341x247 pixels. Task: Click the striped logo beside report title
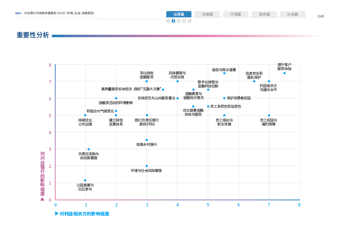pyautogui.click(x=19, y=13)
